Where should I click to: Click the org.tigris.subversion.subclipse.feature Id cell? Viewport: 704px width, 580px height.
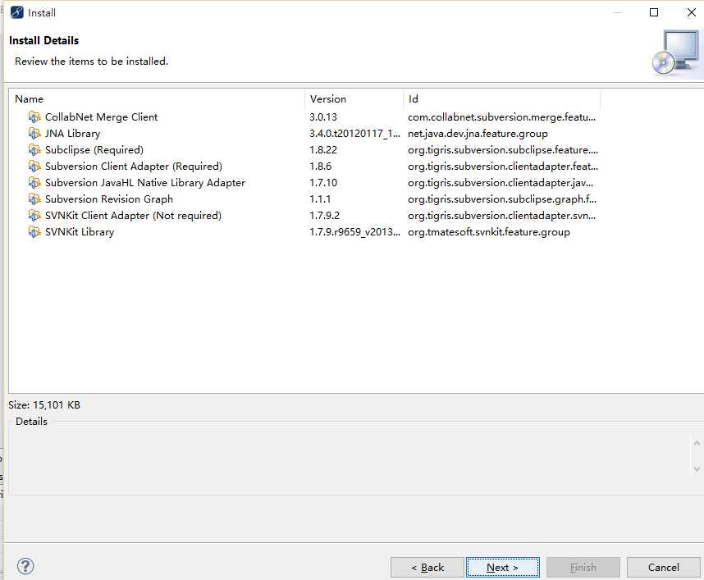click(x=503, y=150)
